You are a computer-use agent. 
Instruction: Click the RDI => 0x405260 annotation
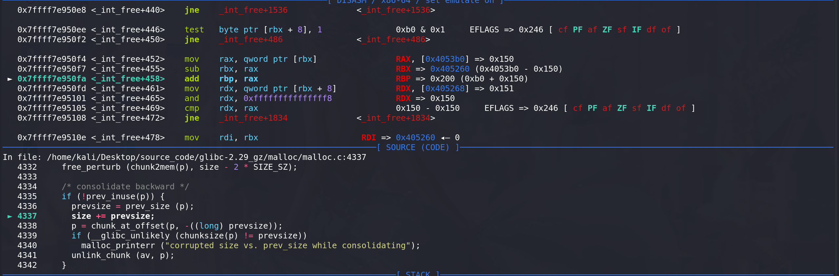(x=398, y=138)
